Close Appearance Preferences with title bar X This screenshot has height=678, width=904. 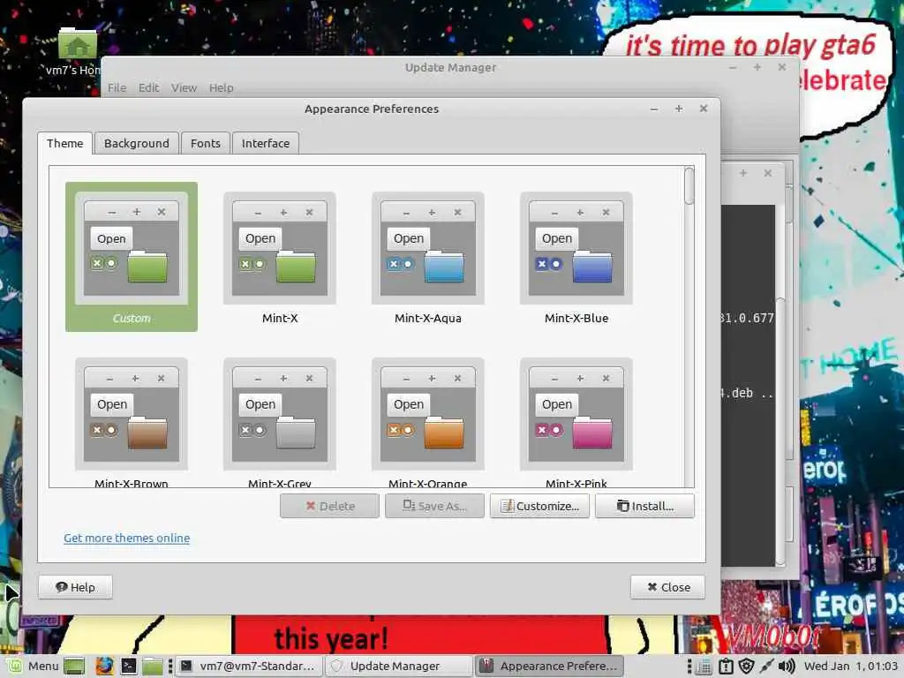[x=704, y=109]
